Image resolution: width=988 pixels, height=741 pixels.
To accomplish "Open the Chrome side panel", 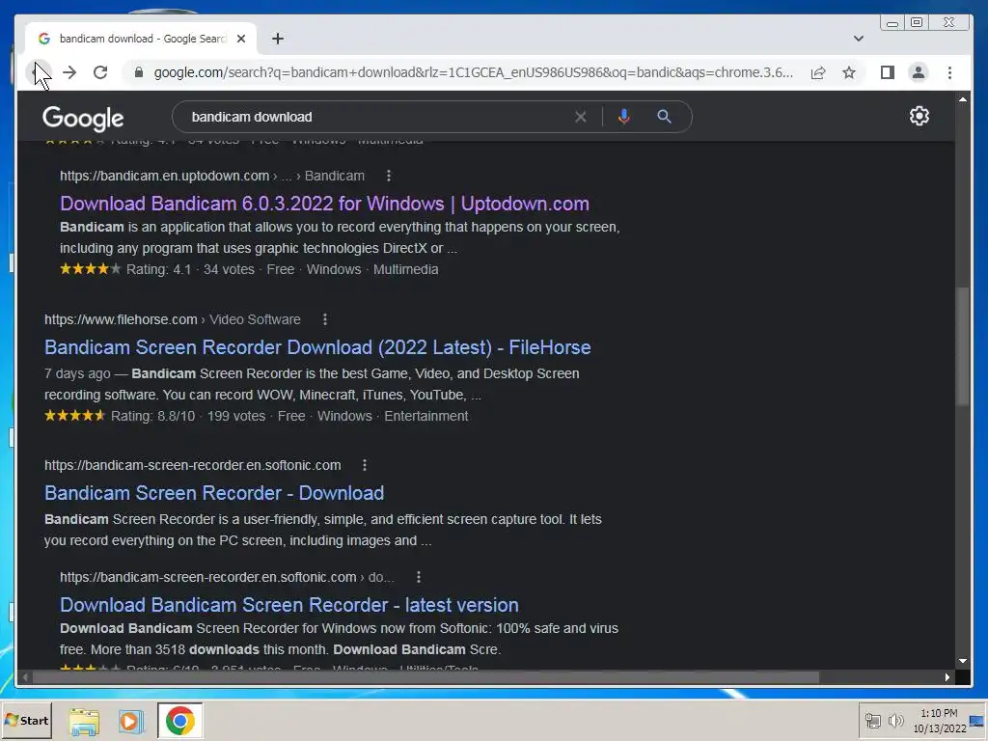I will point(888,72).
